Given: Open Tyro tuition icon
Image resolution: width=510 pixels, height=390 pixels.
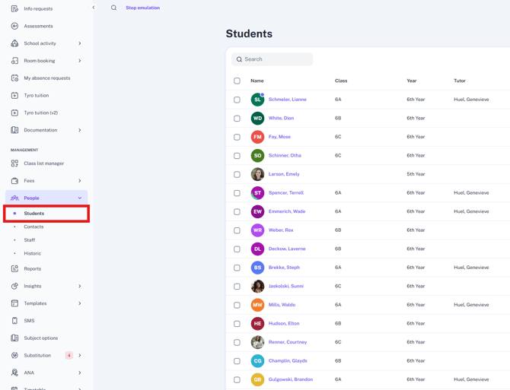Looking at the screenshot, I should pos(14,96).
